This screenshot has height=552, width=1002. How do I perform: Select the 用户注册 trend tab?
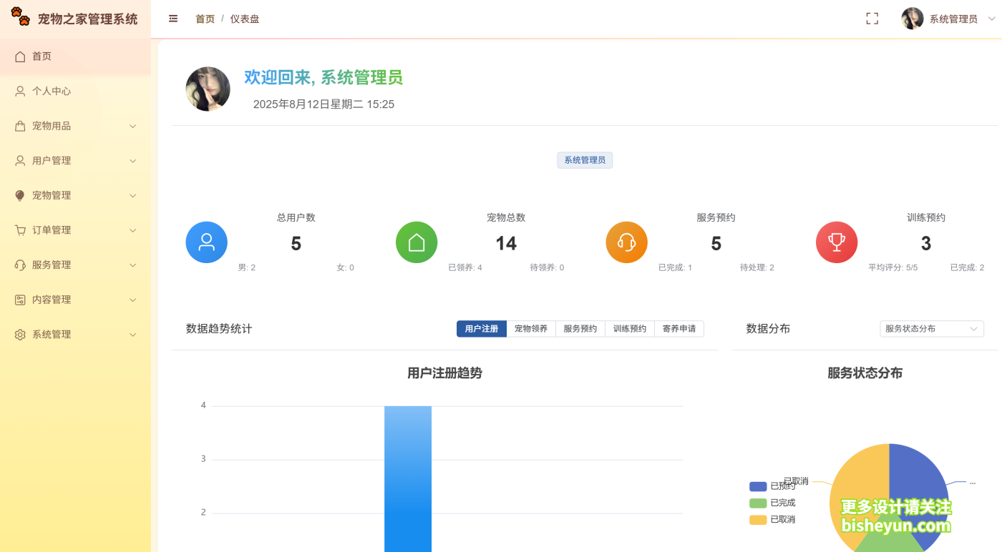tap(482, 329)
